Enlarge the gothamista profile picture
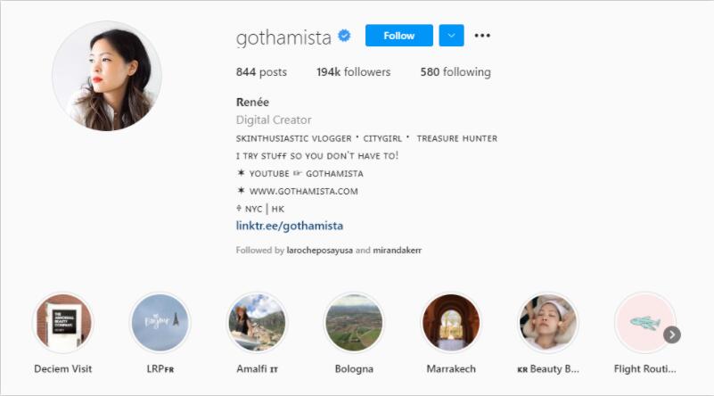The height and width of the screenshot is (396, 714). (x=107, y=76)
